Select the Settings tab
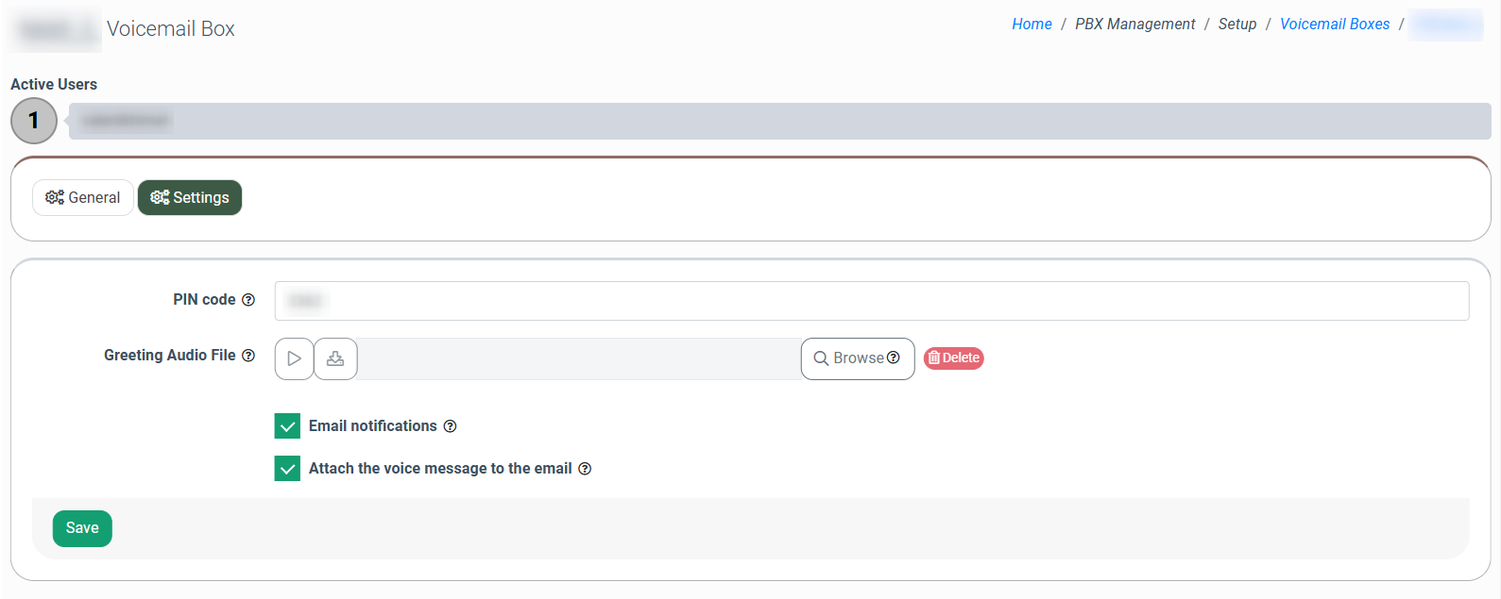The image size is (1501, 599). click(x=190, y=198)
